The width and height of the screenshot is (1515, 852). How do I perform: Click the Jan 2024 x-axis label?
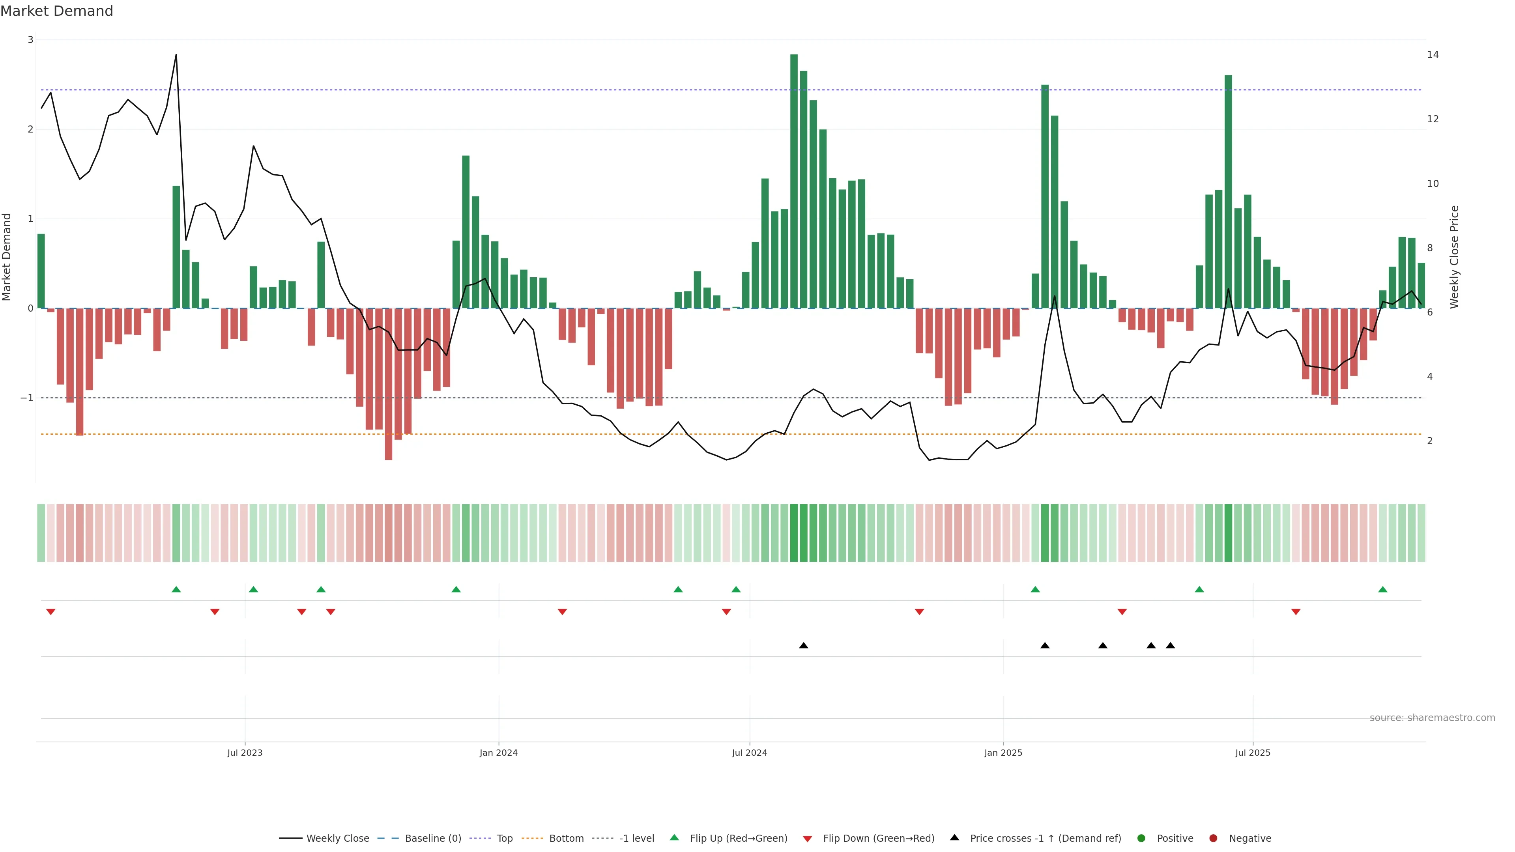click(498, 753)
